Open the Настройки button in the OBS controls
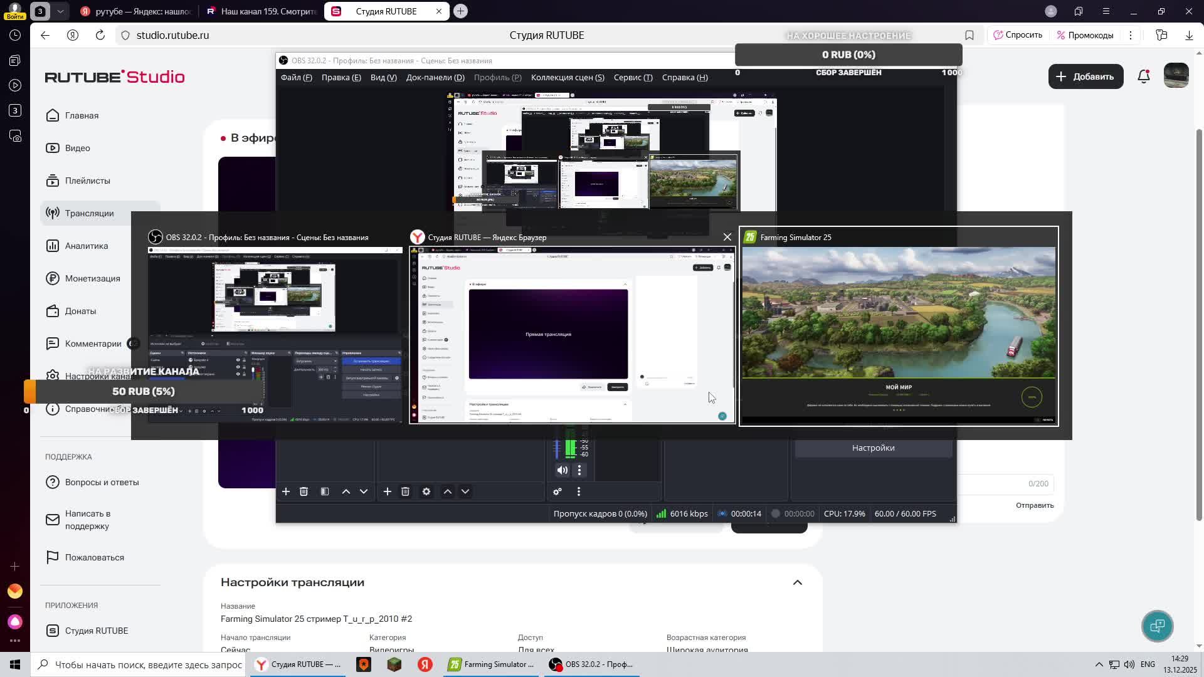 pyautogui.click(x=873, y=448)
